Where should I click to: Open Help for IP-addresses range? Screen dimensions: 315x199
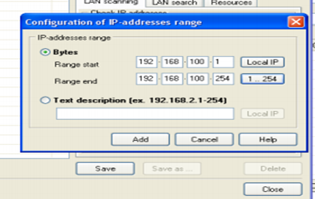point(268,139)
